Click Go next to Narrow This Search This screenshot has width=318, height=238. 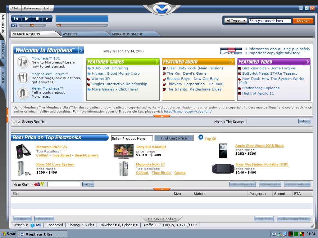tap(304, 121)
